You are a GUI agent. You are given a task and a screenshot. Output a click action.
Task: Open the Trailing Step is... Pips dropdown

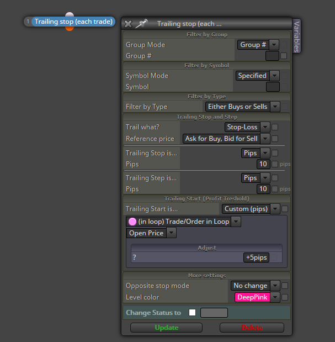point(256,178)
